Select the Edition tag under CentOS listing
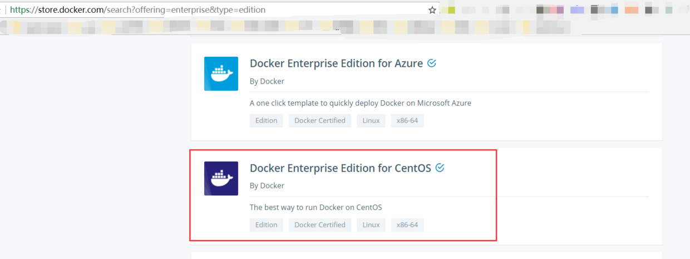690x259 pixels. click(266, 224)
